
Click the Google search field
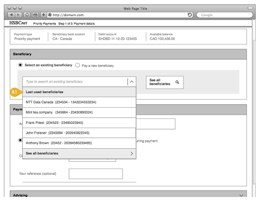pos(225,15)
